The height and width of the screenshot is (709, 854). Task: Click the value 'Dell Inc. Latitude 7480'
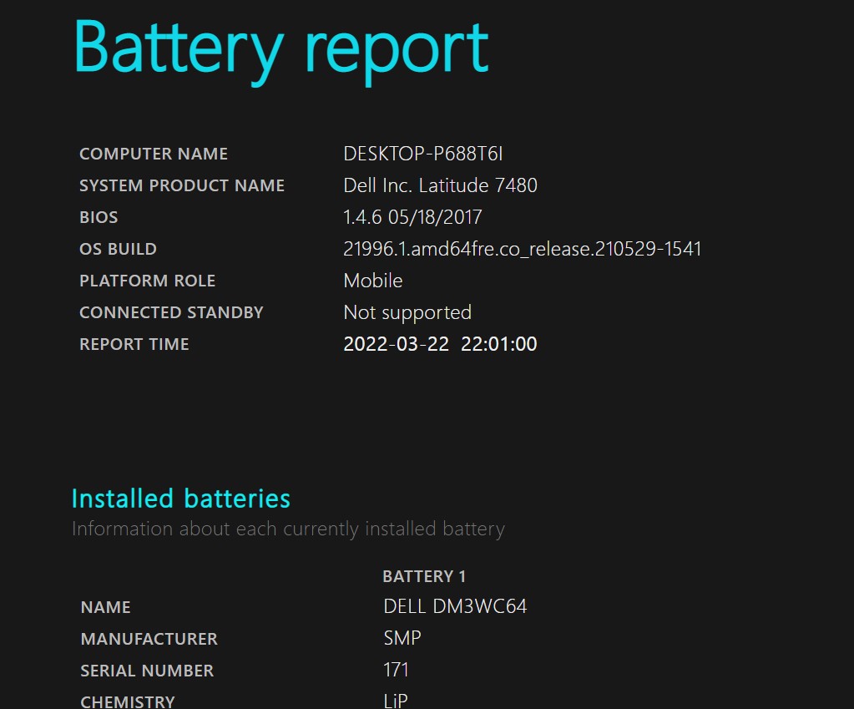[x=440, y=186]
